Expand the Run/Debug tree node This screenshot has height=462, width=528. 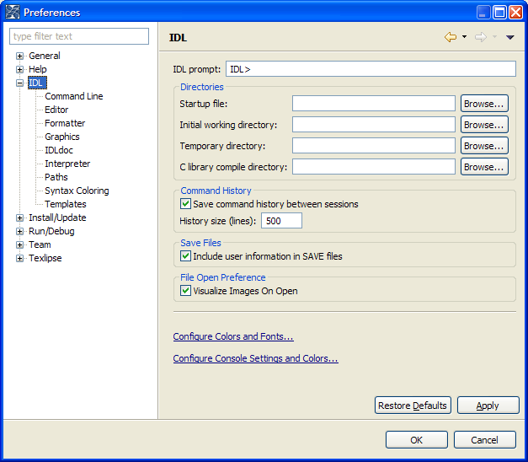coord(20,231)
